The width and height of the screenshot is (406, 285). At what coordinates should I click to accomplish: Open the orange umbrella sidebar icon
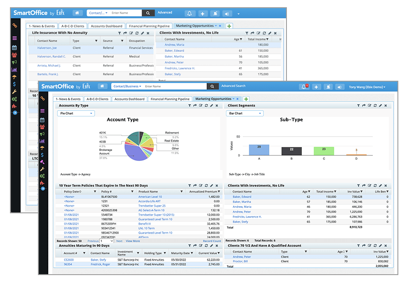[x=42, y=148]
